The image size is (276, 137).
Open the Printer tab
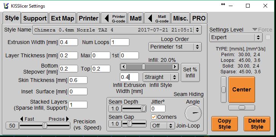[89, 18]
